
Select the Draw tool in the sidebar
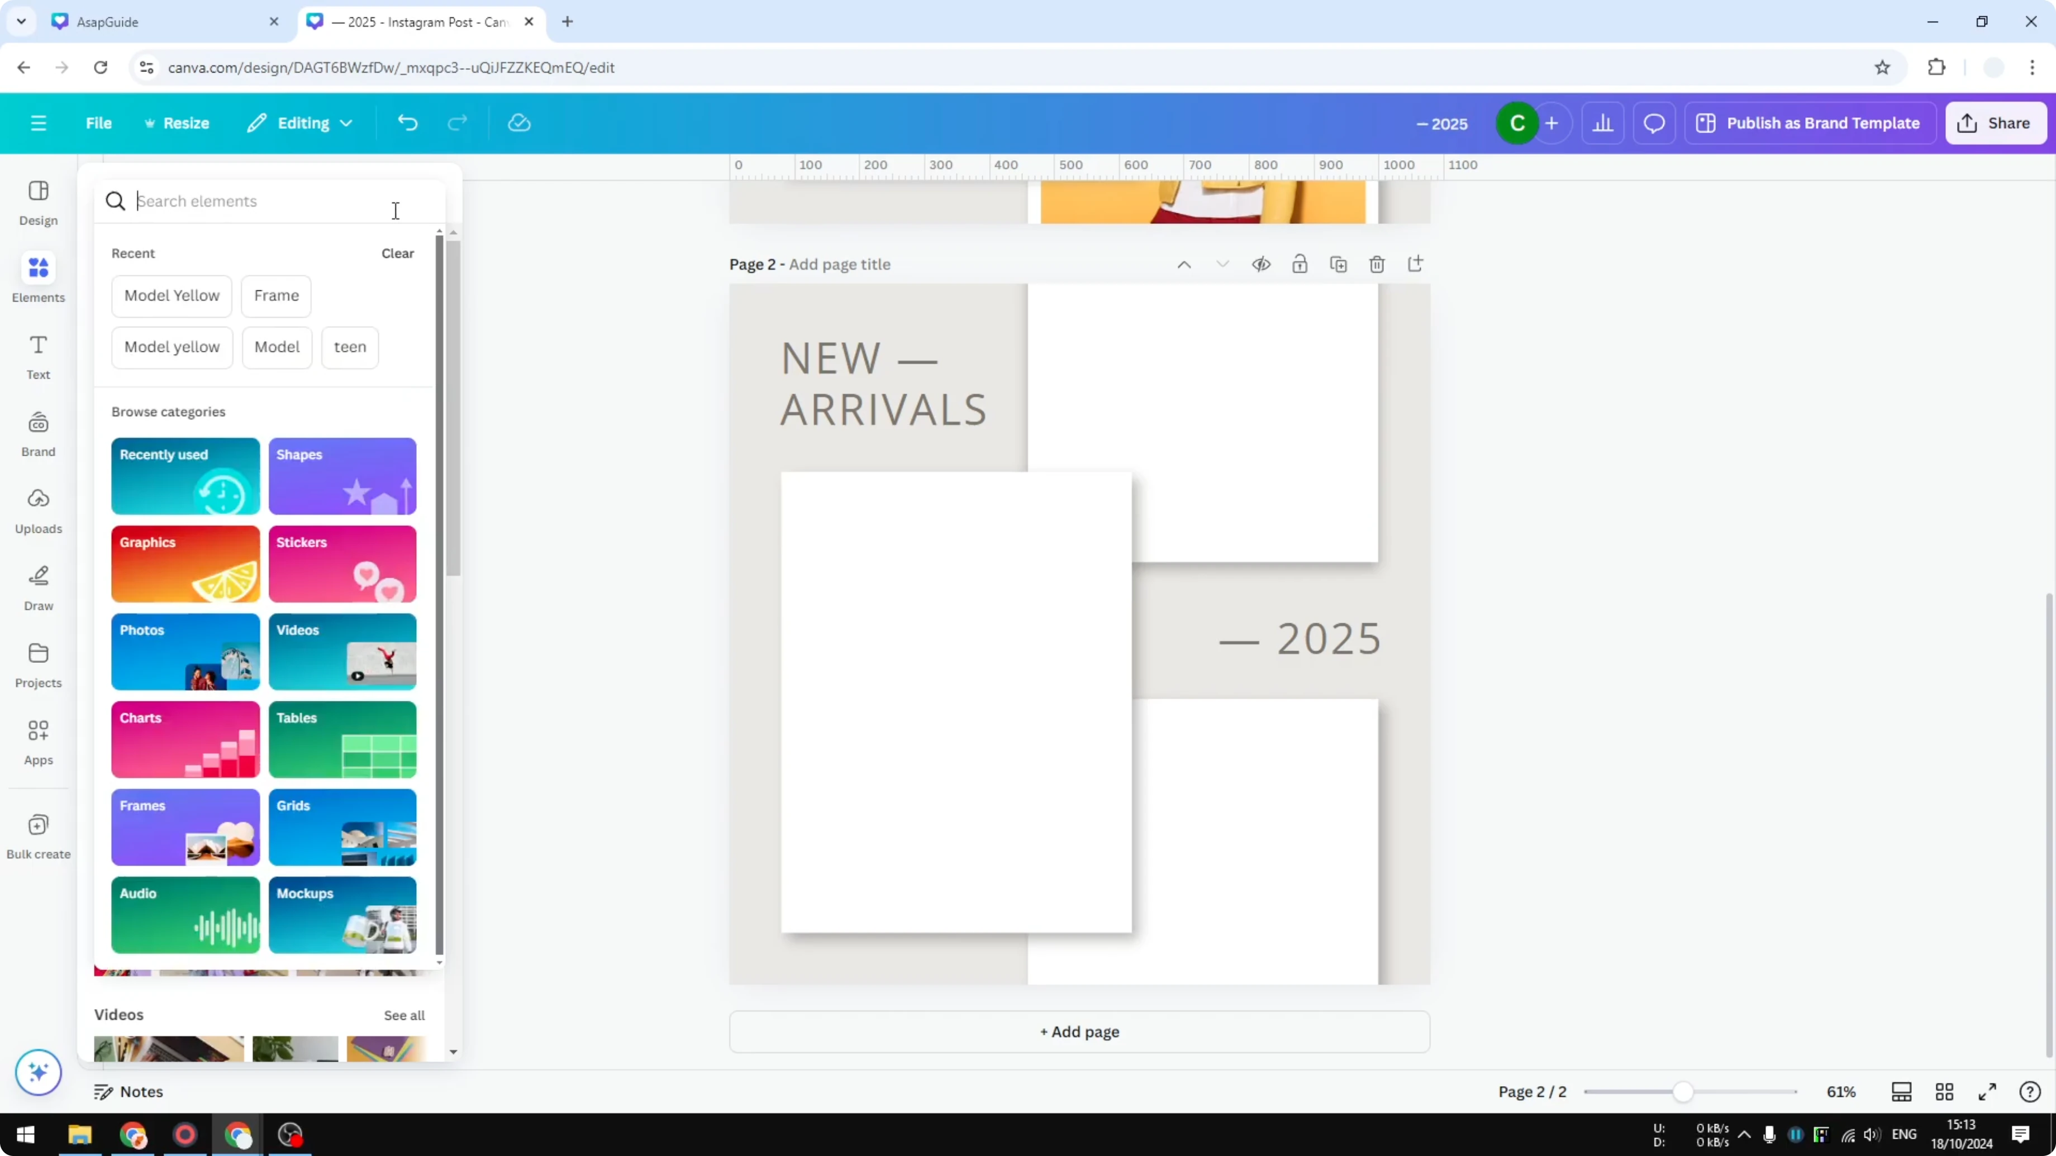click(x=37, y=588)
